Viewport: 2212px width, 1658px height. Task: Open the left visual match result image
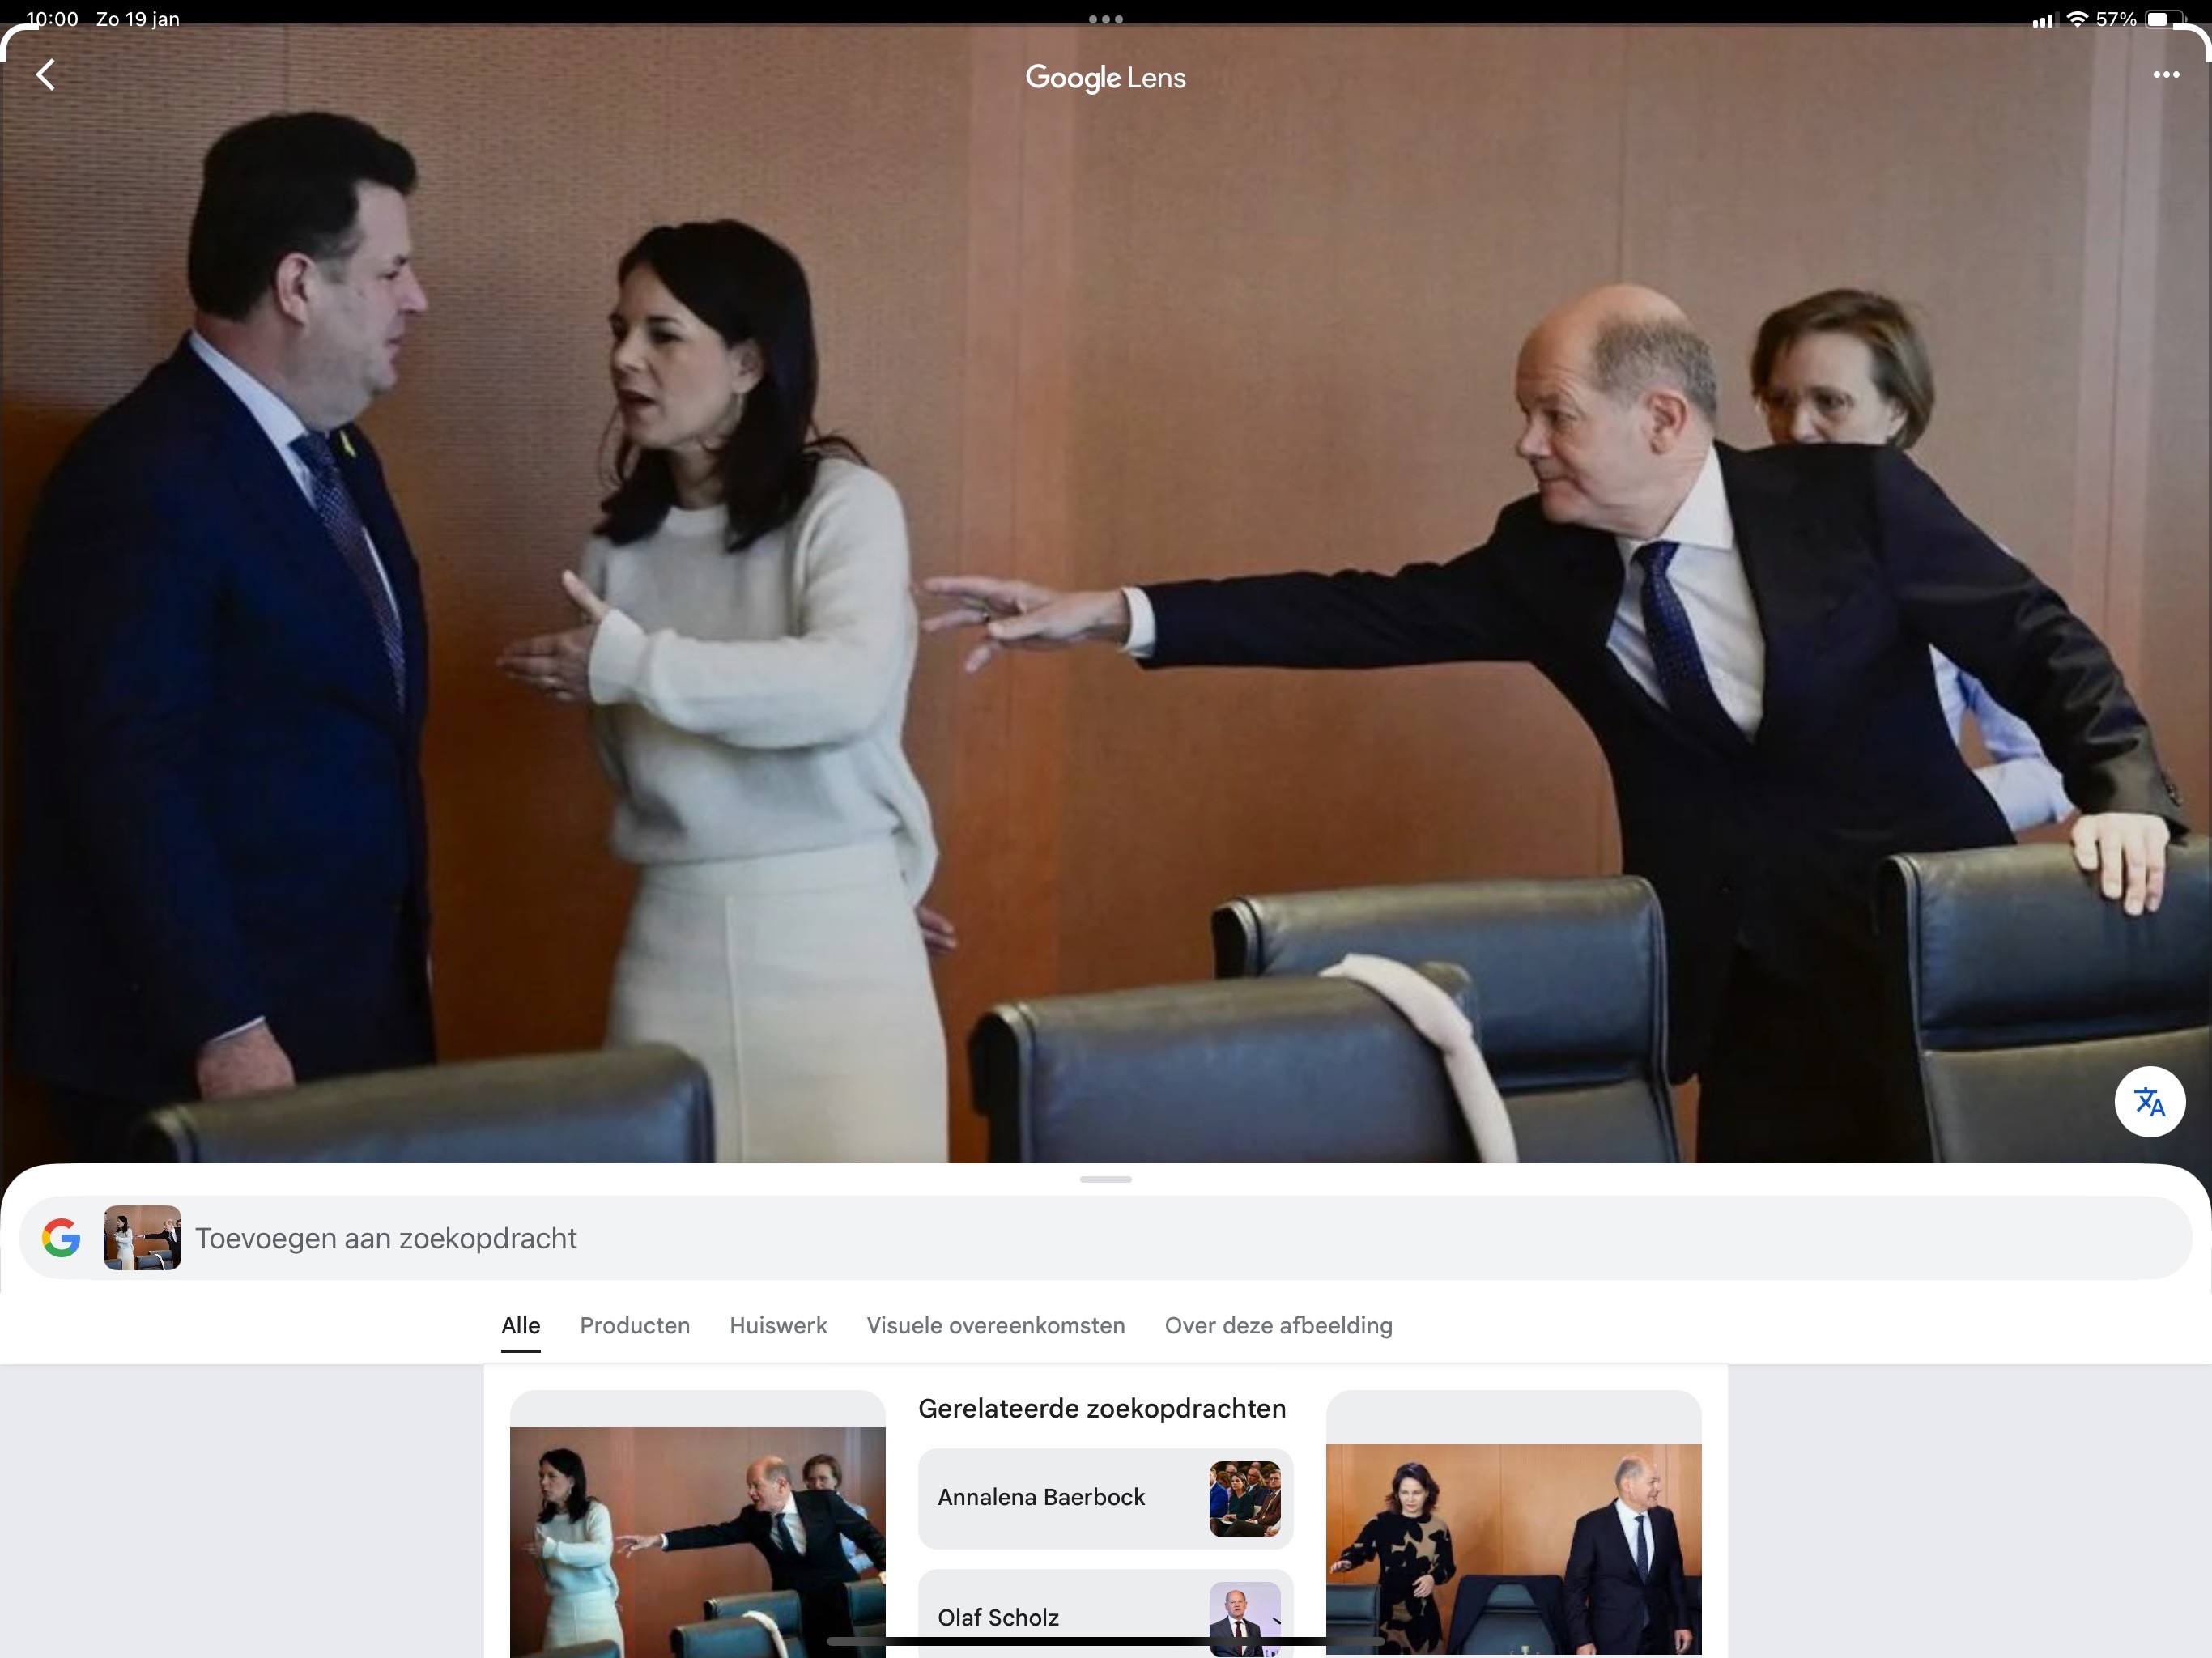697,1540
